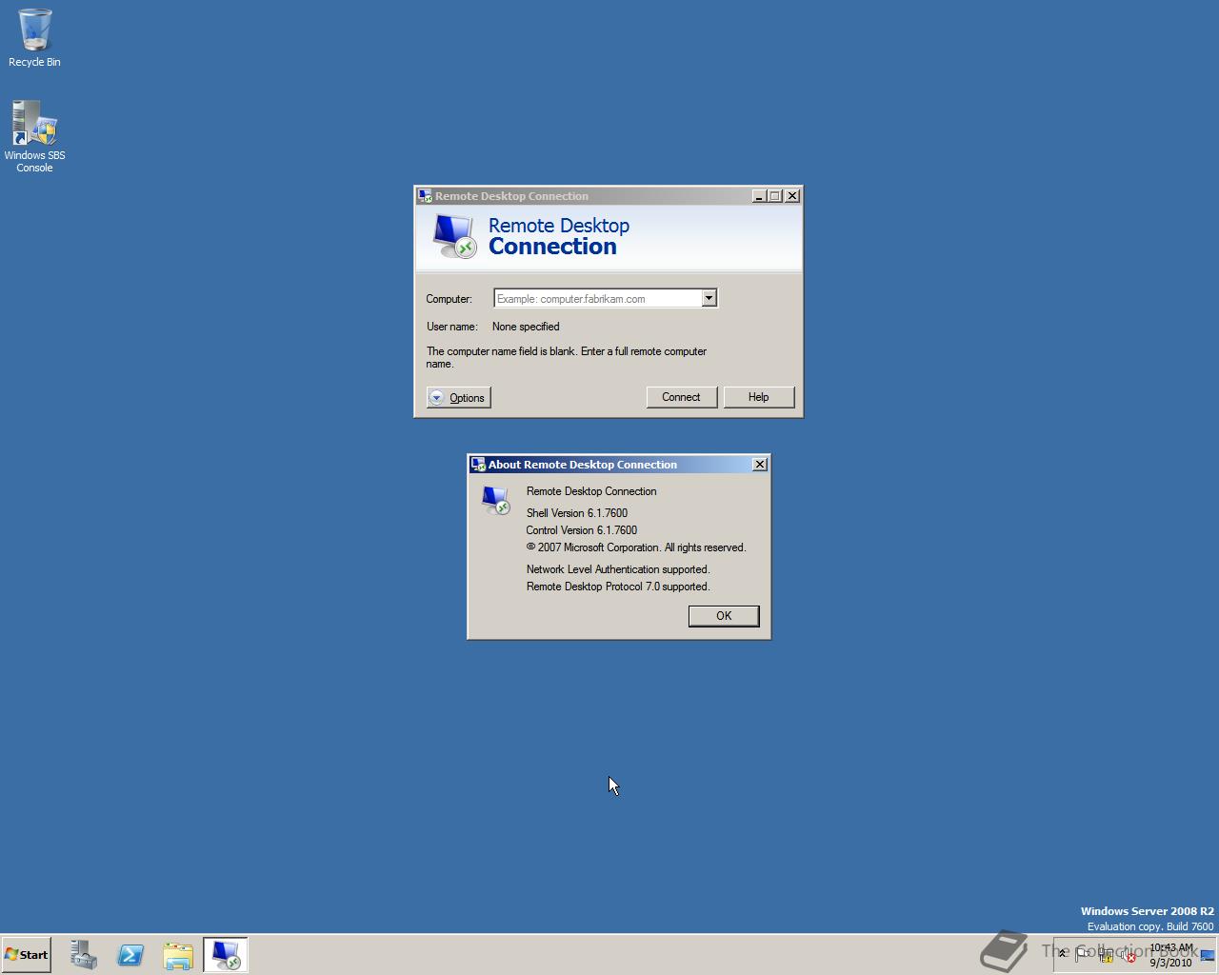The width and height of the screenshot is (1219, 975).
Task: Open the Start menu
Action: click(x=27, y=955)
